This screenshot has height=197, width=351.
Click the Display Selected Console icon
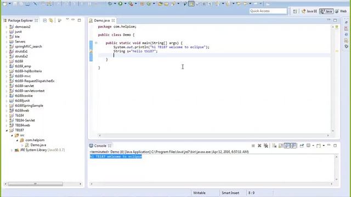(308, 146)
